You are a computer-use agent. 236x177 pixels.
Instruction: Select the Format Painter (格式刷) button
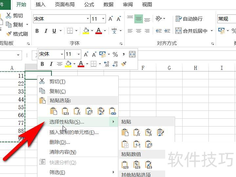[17, 34]
